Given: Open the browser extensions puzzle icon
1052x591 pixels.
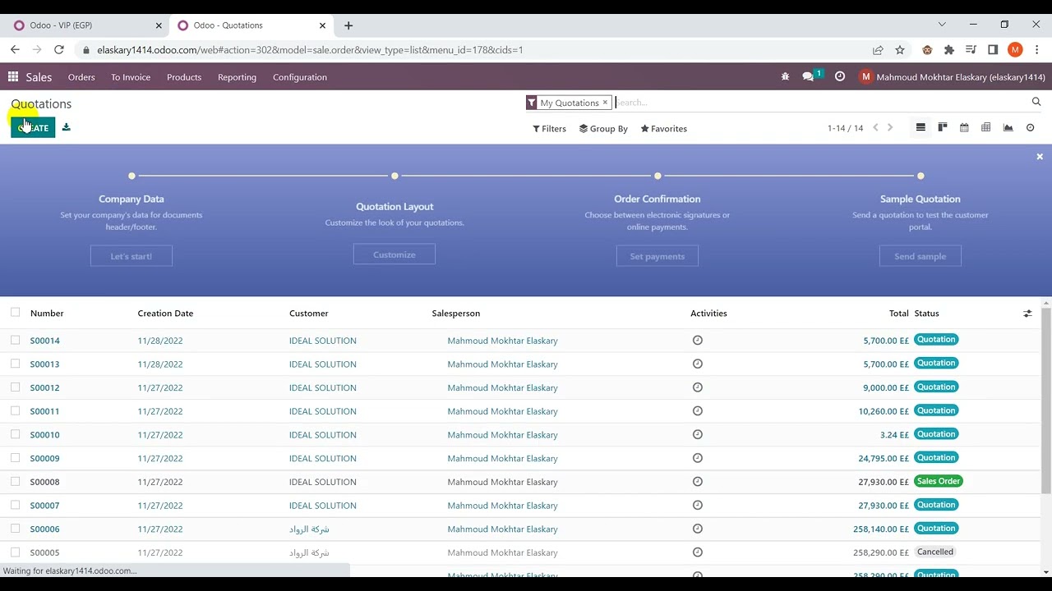Looking at the screenshot, I should pos(949,50).
